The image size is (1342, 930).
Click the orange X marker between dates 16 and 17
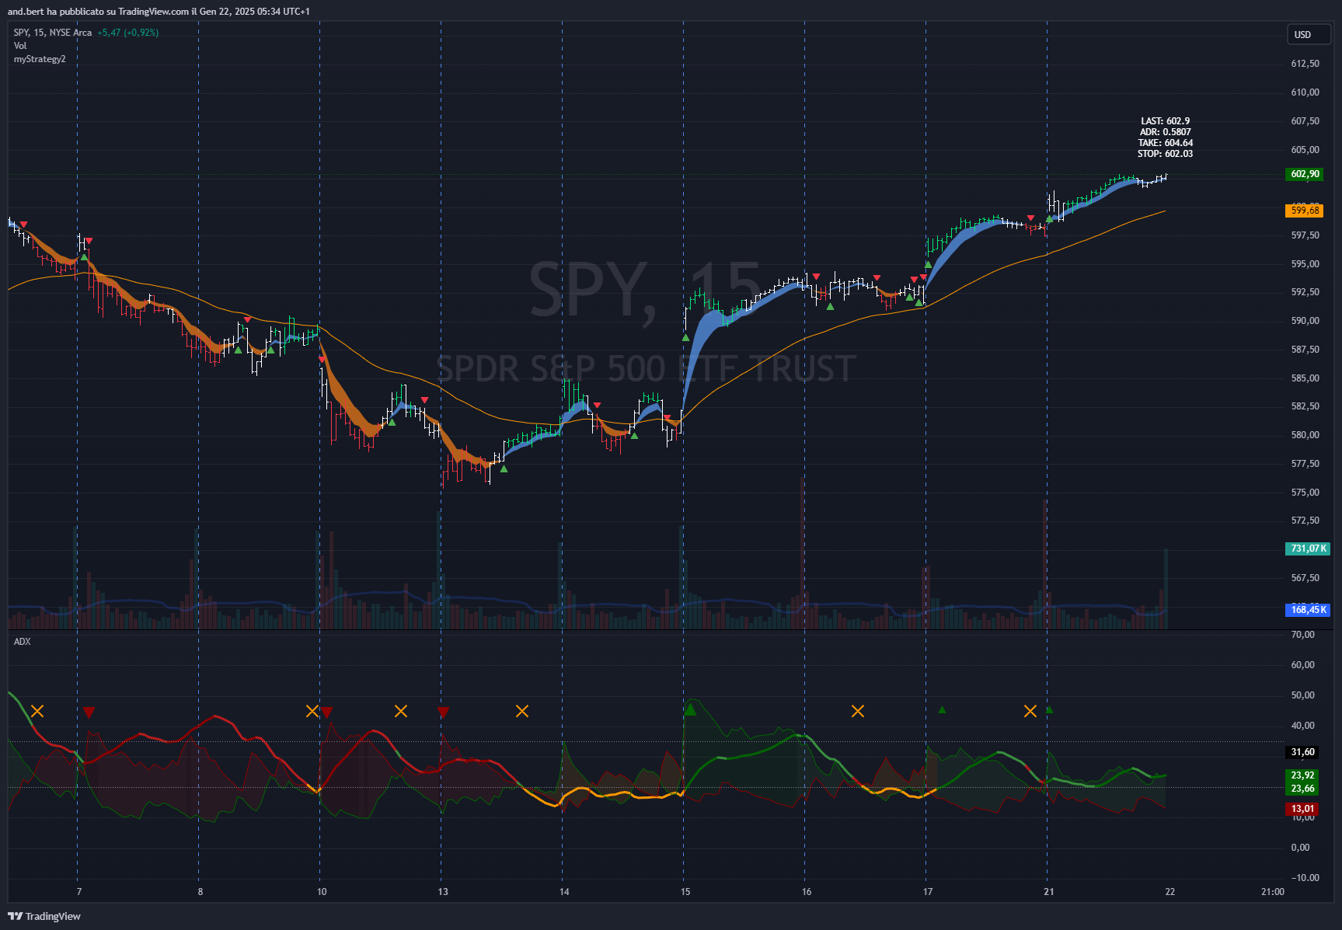[858, 711]
